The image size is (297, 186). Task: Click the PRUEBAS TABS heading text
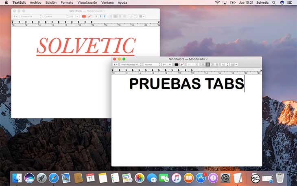coord(187,84)
